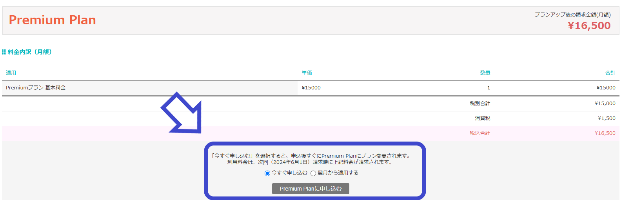Click the ¥16,500 value in 税込合計 row
623x200 pixels.
coord(605,133)
